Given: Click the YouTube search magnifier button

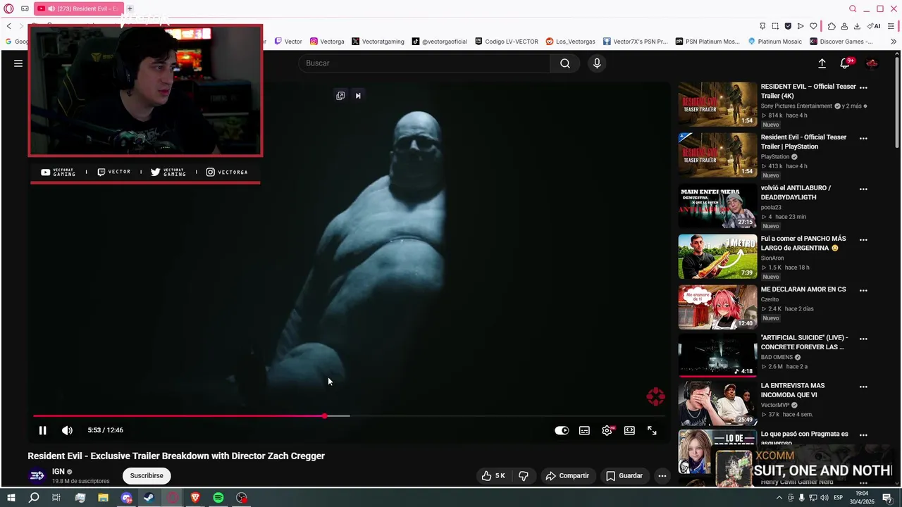Looking at the screenshot, I should tap(565, 63).
